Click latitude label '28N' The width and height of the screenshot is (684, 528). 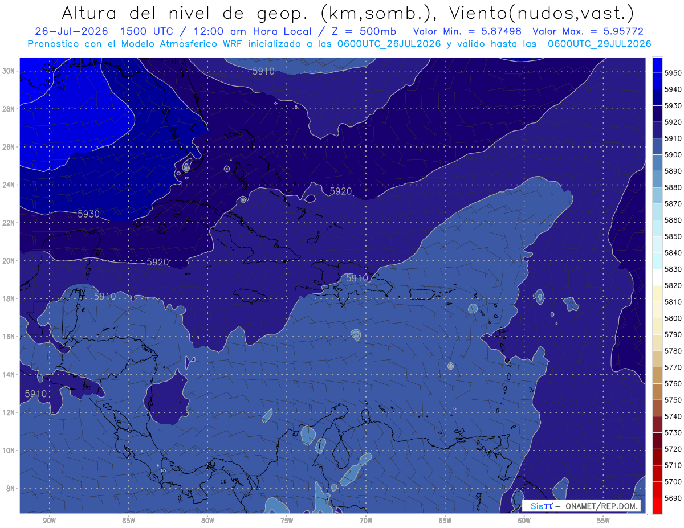[x=8, y=109]
